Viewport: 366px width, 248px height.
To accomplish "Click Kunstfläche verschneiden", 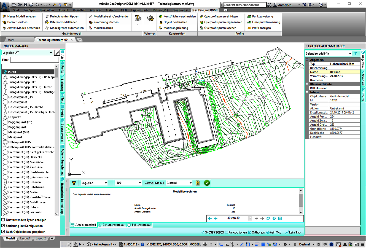I will tap(177, 17).
